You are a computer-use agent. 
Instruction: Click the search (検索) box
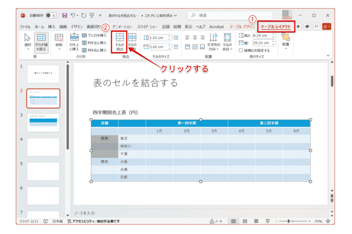(230, 16)
